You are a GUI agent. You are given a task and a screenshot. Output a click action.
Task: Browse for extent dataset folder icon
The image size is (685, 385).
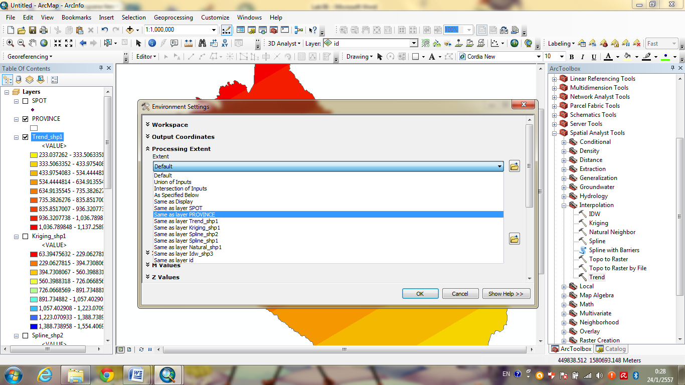(x=514, y=166)
